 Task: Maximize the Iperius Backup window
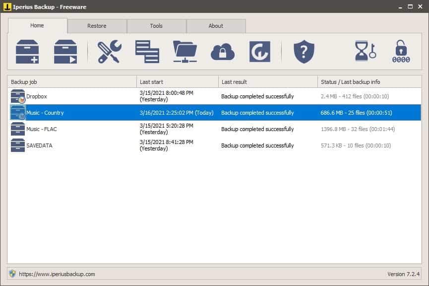tap(410, 6)
